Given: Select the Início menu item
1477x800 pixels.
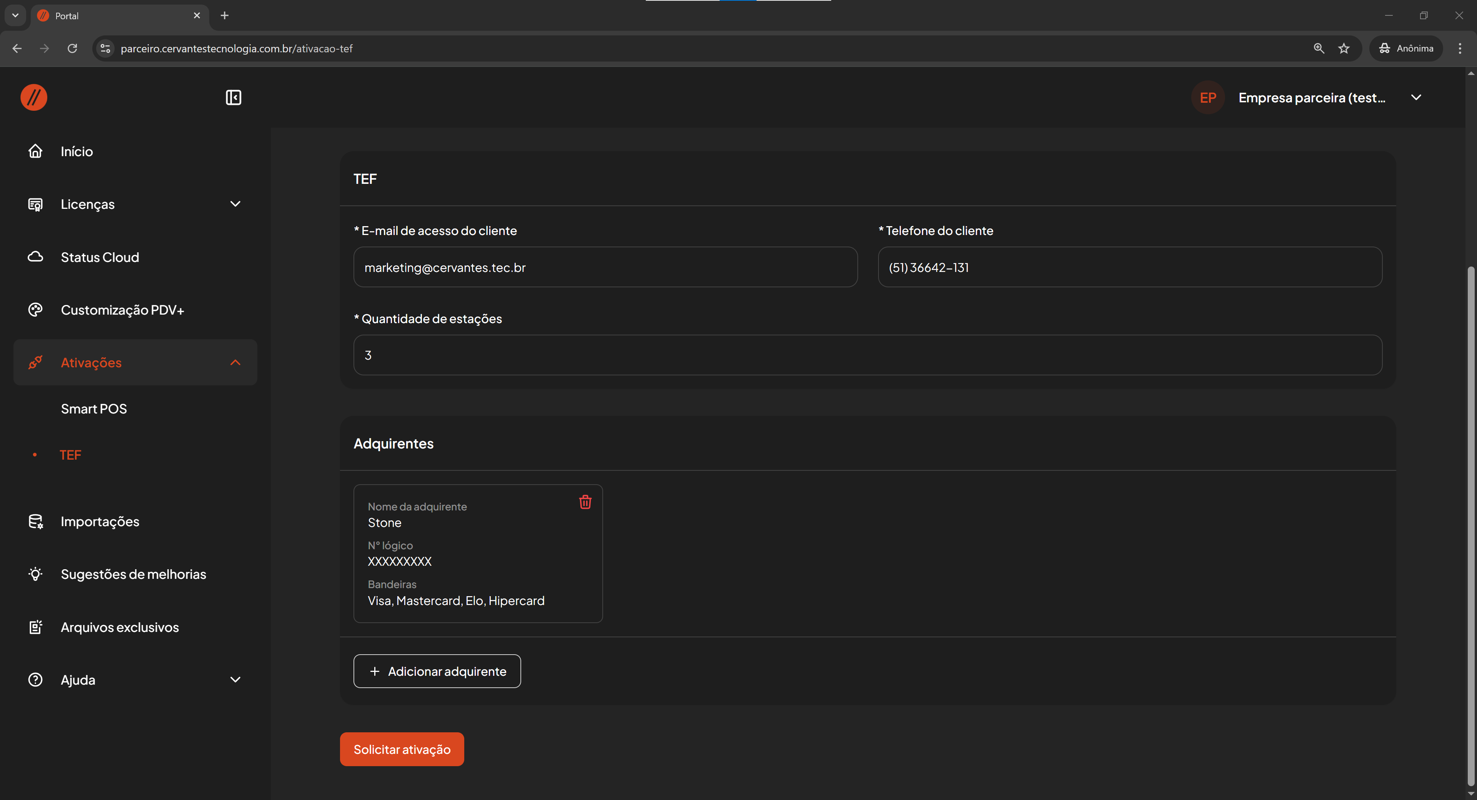Looking at the screenshot, I should tap(77, 152).
